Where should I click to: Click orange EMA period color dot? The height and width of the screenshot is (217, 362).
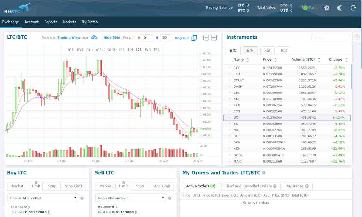pyautogui.click(x=139, y=37)
